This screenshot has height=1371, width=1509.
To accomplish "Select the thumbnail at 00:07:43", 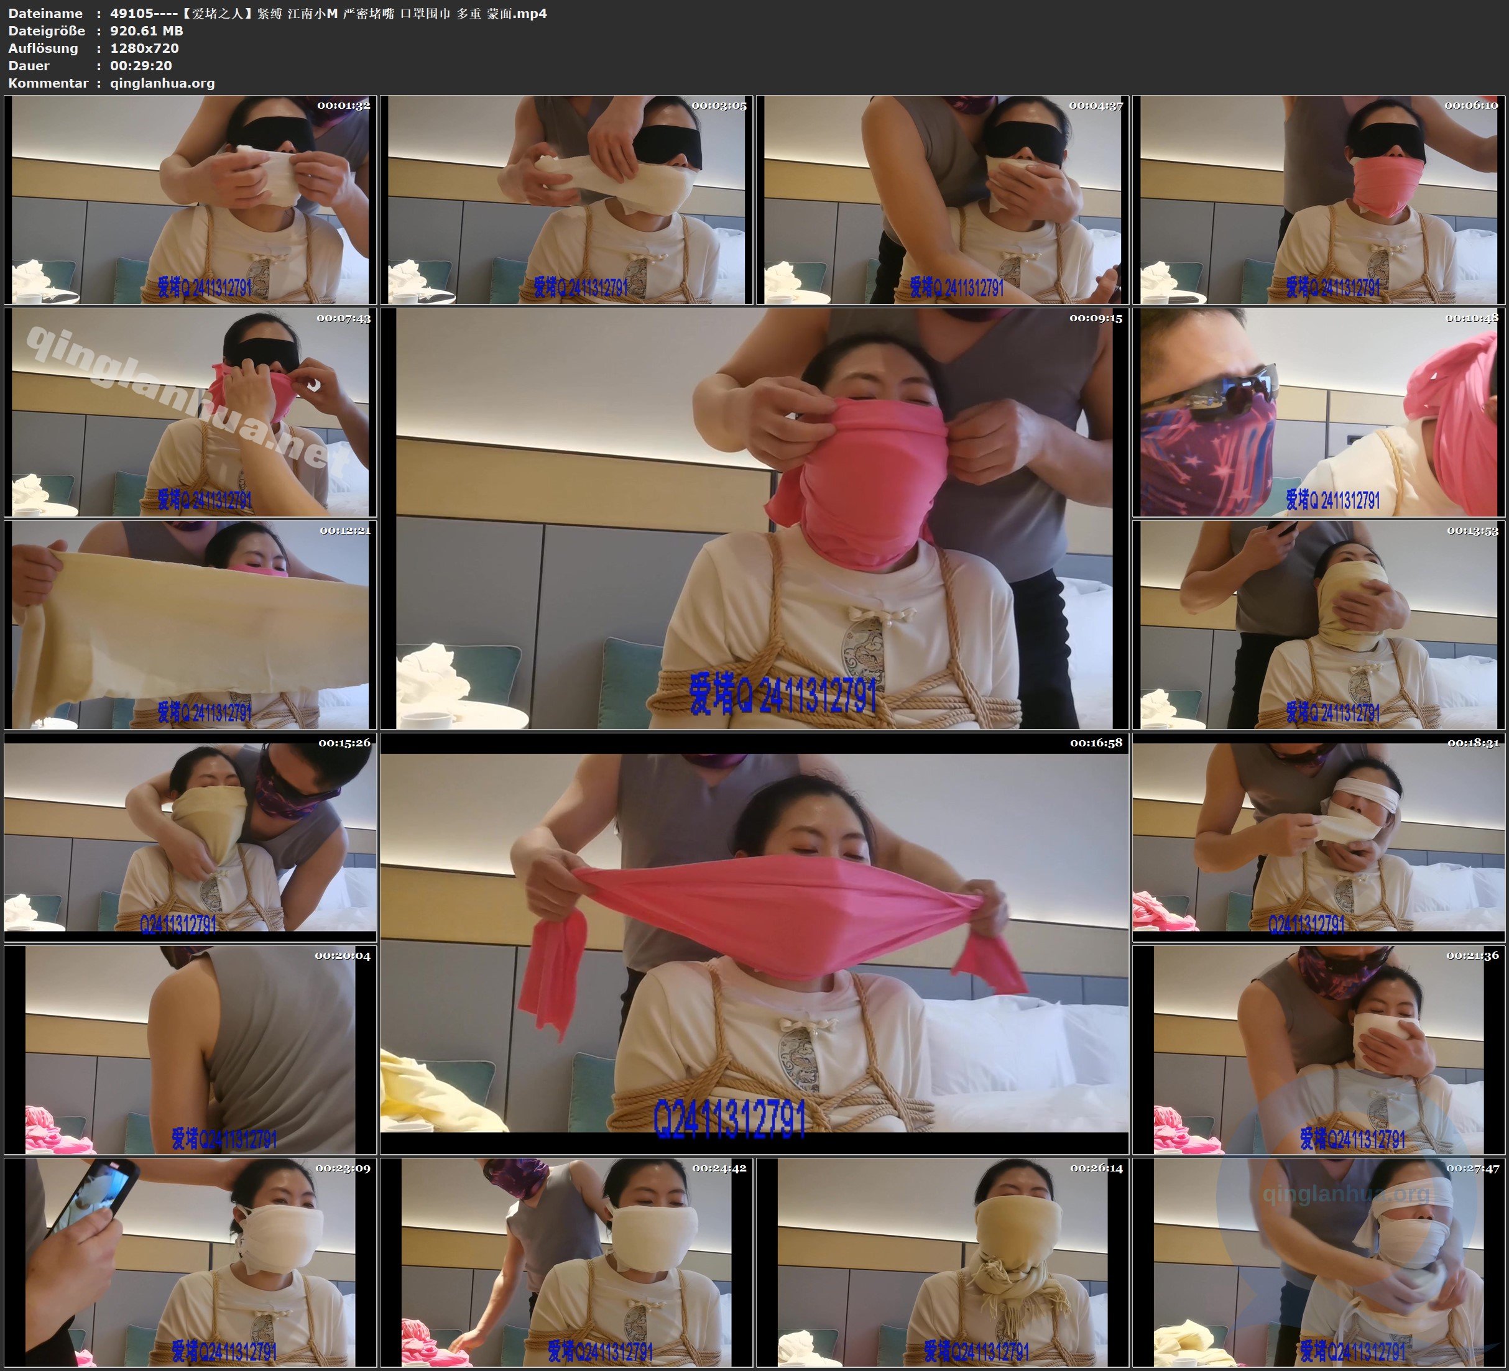I will coord(190,411).
